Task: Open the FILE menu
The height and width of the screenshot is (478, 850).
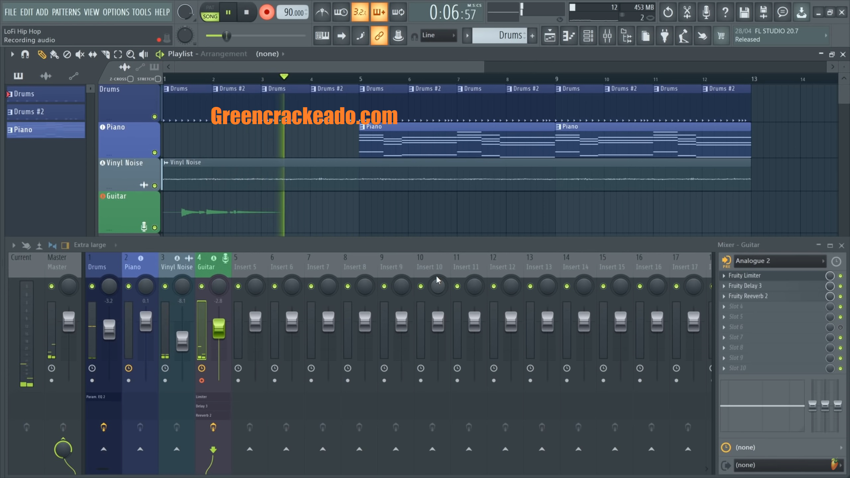Action: (x=11, y=12)
